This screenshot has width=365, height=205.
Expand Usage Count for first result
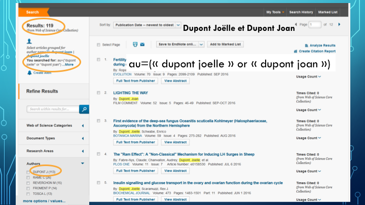308,77
